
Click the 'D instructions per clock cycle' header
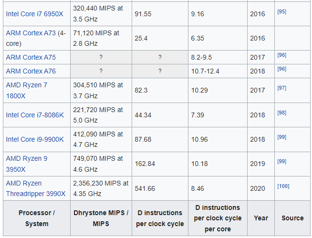pyautogui.click(x=160, y=218)
